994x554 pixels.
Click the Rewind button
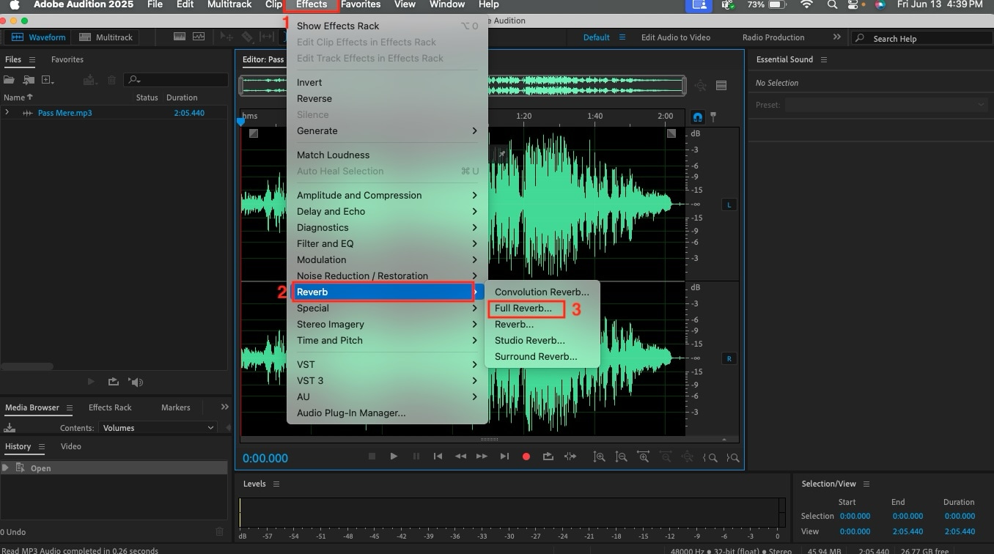460,457
